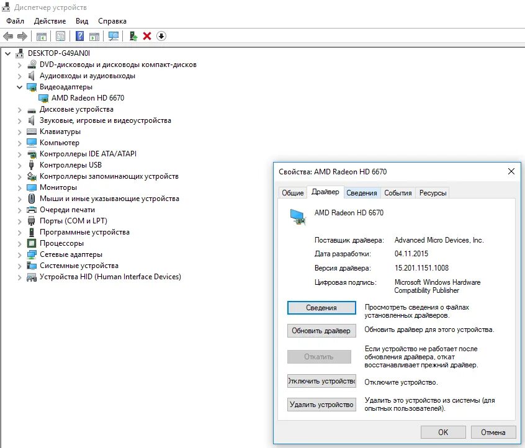
Task: Click the Forward arrow toolbar icon
Action: point(22,36)
